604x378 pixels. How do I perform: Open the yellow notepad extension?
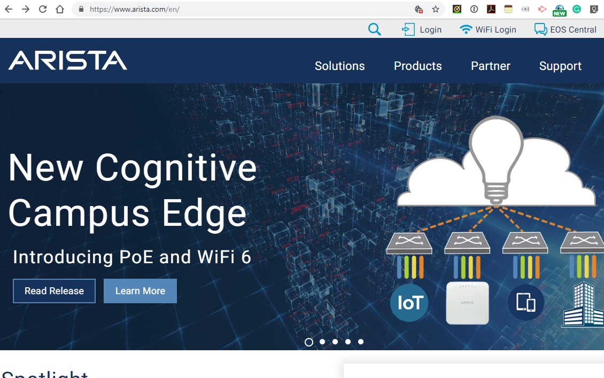[508, 9]
